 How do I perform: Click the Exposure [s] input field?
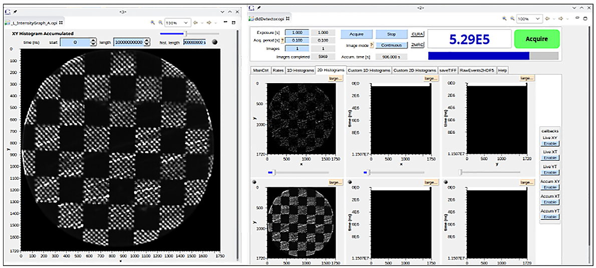[x=297, y=33]
